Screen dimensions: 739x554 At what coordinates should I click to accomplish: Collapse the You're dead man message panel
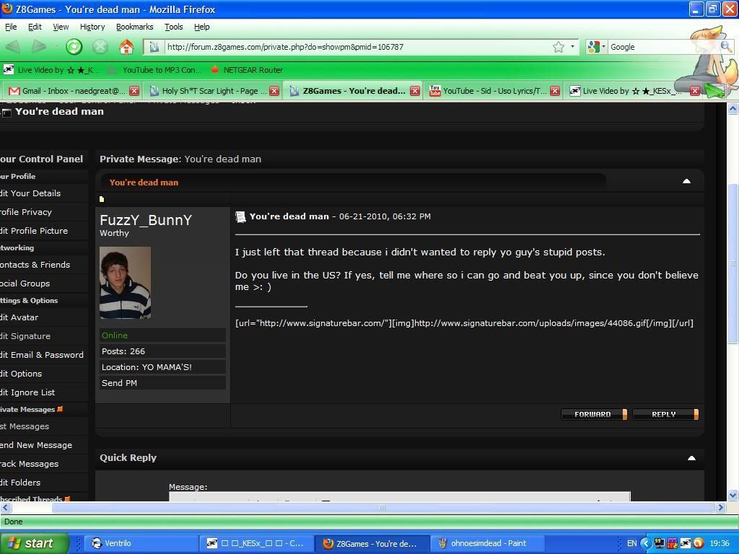coord(686,181)
